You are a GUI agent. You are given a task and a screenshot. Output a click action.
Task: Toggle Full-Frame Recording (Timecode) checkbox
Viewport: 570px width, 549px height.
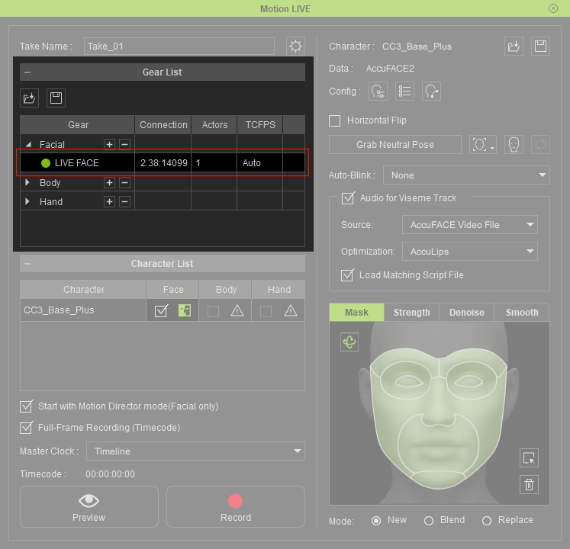click(26, 428)
